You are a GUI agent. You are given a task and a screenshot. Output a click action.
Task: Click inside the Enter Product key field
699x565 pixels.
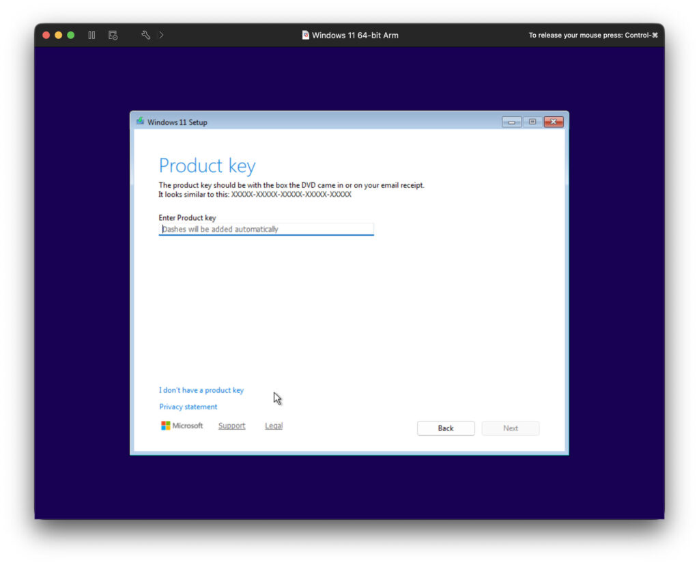pyautogui.click(x=266, y=229)
